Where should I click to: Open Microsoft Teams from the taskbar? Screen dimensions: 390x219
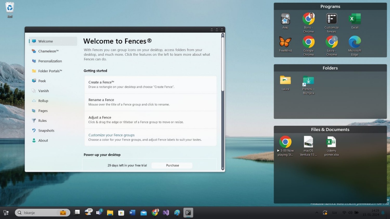coord(99,213)
